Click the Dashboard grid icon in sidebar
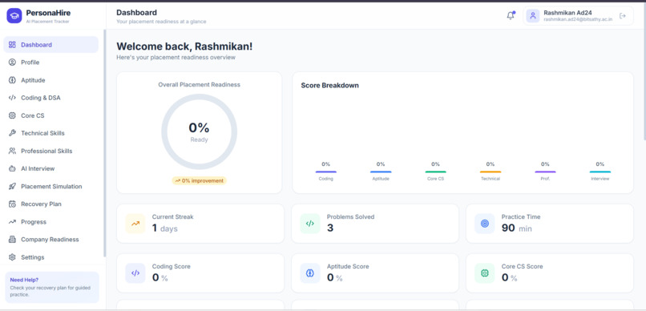The height and width of the screenshot is (311, 646). 12,45
